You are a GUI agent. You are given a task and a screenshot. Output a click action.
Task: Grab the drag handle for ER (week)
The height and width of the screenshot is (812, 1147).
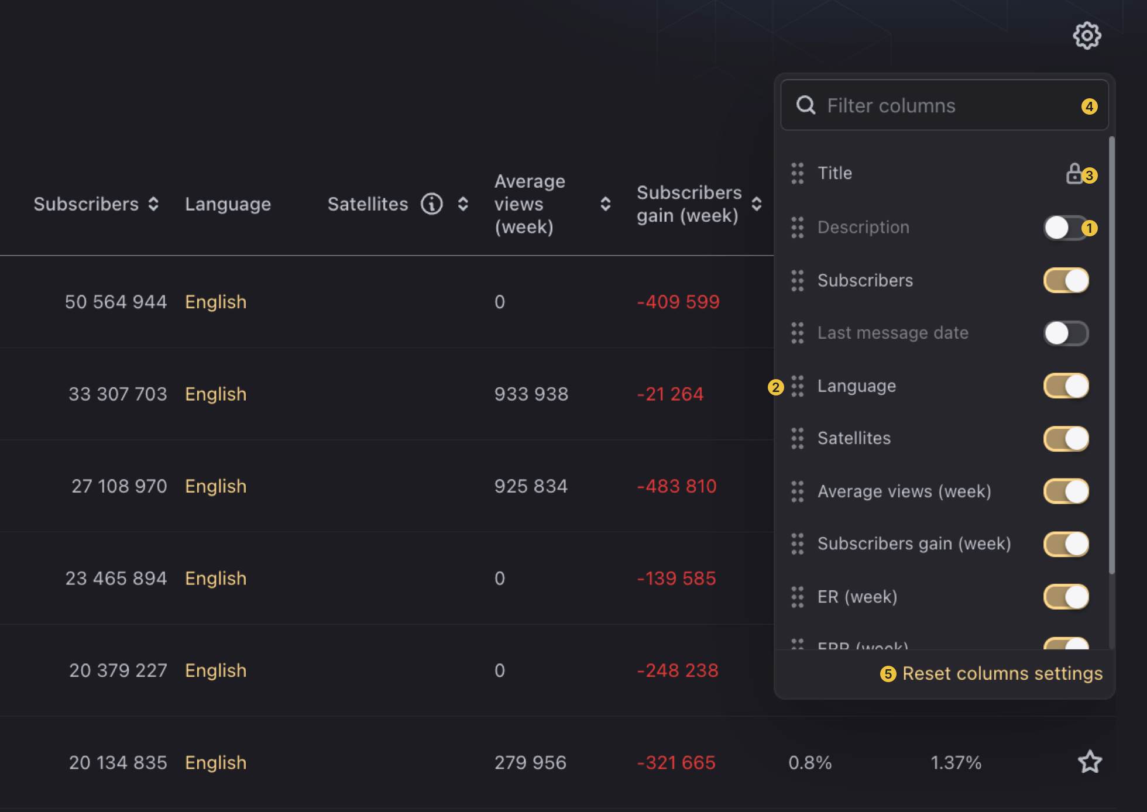tap(798, 597)
